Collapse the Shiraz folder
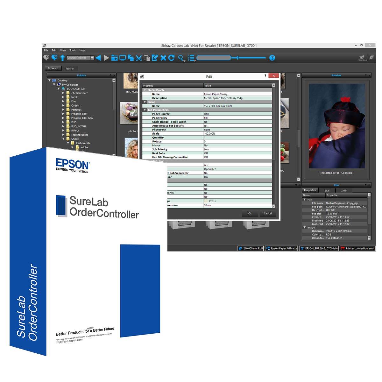The width and height of the screenshot is (382, 382). (63, 139)
